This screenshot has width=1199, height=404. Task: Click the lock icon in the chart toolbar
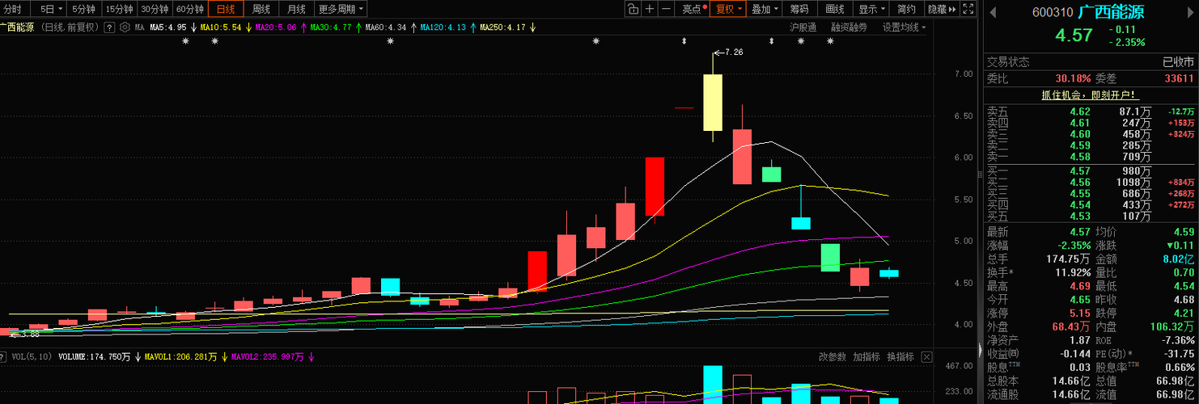click(632, 9)
